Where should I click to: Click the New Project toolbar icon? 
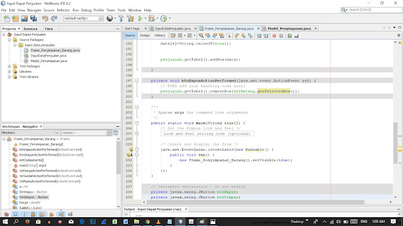tap(15, 18)
